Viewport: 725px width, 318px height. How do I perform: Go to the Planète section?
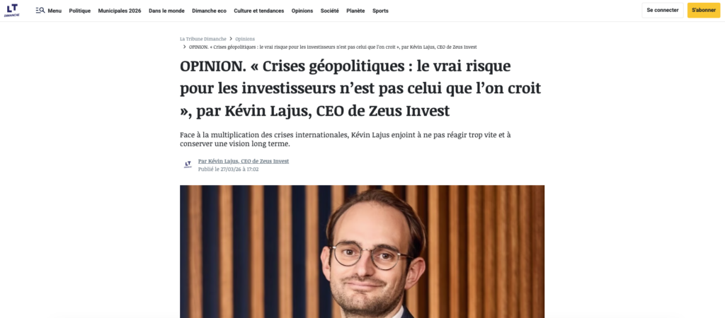tap(355, 11)
